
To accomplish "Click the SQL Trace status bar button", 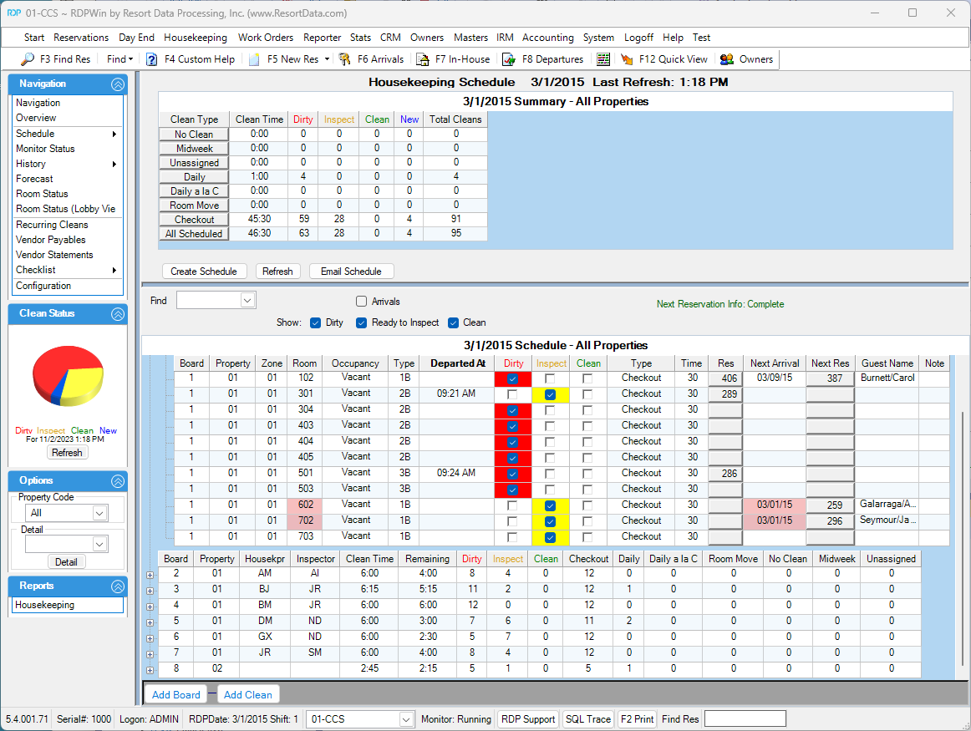I will [x=587, y=719].
